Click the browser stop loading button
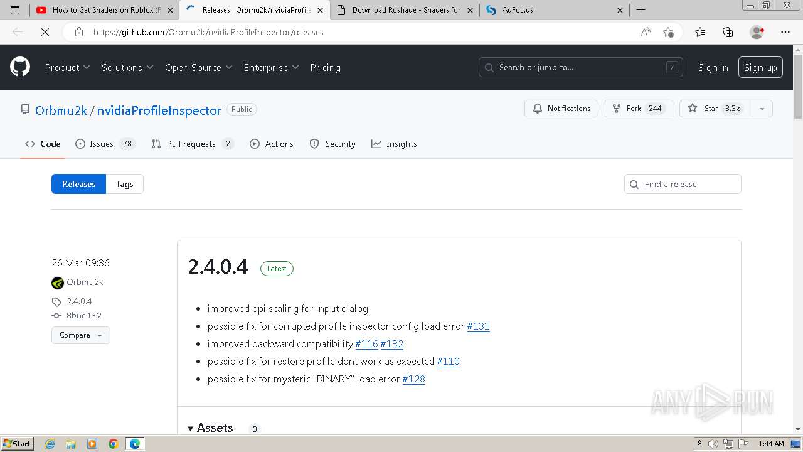 (45, 32)
